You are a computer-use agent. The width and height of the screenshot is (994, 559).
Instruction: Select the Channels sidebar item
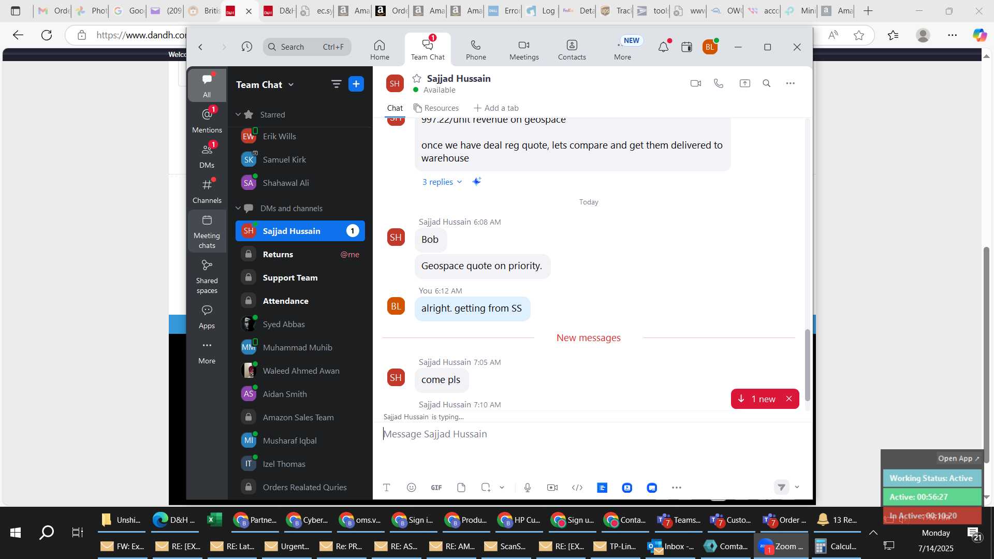coord(207,190)
